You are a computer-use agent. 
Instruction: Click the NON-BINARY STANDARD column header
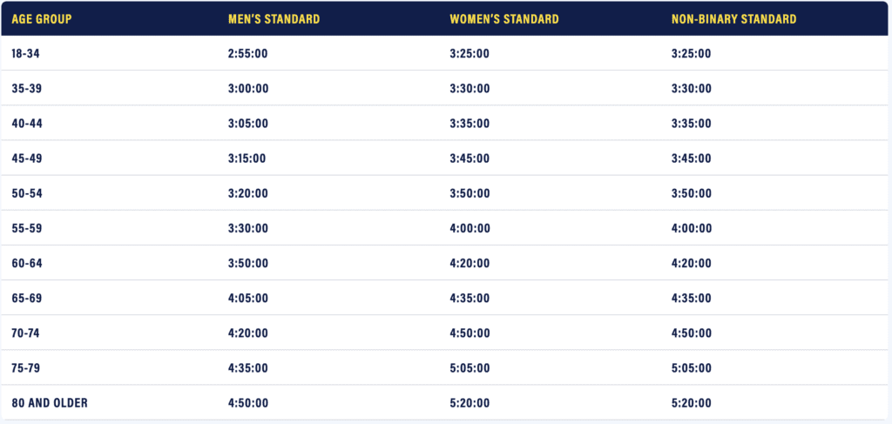click(733, 18)
